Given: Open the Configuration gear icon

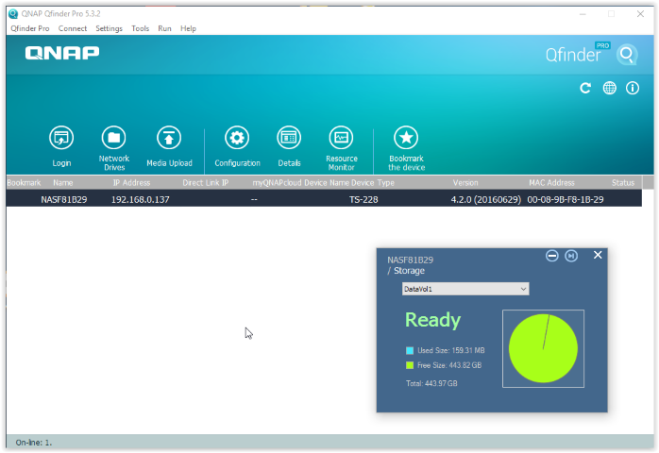Looking at the screenshot, I should (x=237, y=138).
